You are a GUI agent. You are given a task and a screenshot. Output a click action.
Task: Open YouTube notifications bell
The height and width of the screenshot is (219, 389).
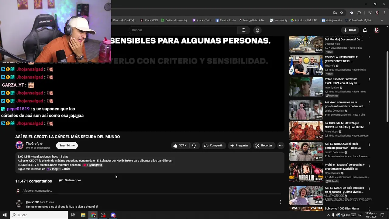coord(365,30)
